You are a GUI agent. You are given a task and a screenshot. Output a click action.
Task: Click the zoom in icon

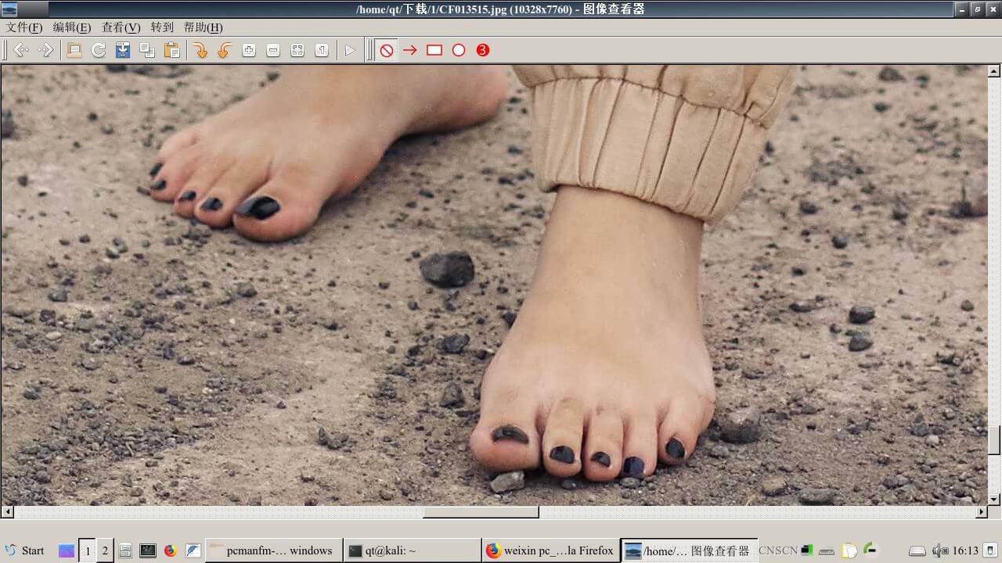pos(249,50)
